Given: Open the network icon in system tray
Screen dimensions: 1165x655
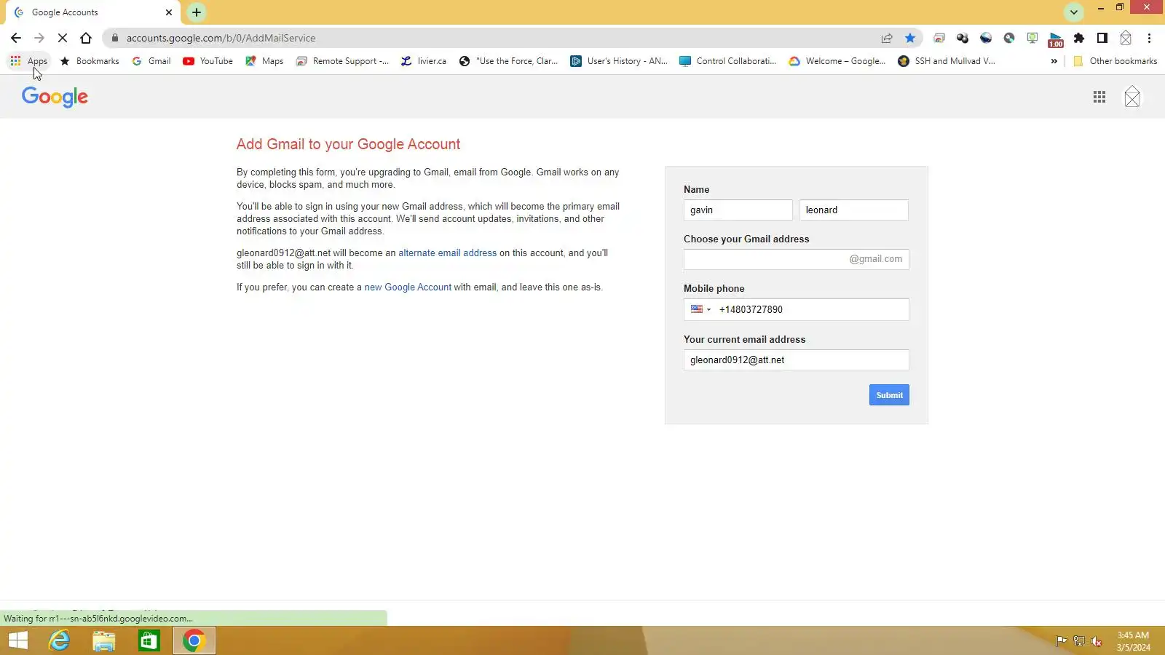Looking at the screenshot, I should click(x=1079, y=641).
